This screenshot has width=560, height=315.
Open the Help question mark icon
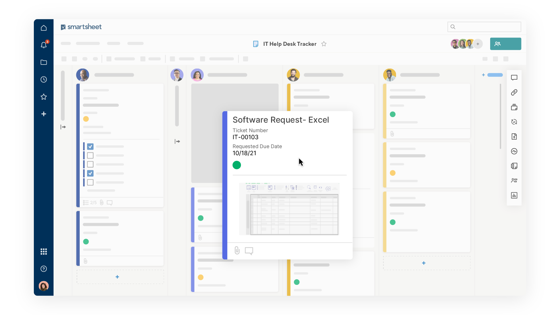click(x=44, y=269)
